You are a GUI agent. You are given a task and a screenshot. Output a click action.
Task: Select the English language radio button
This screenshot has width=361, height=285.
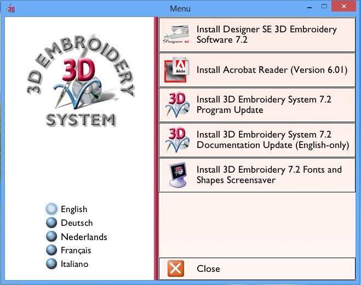(51, 209)
